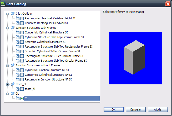
Task: Close the Part Catalog dialog
Action: 168,4
